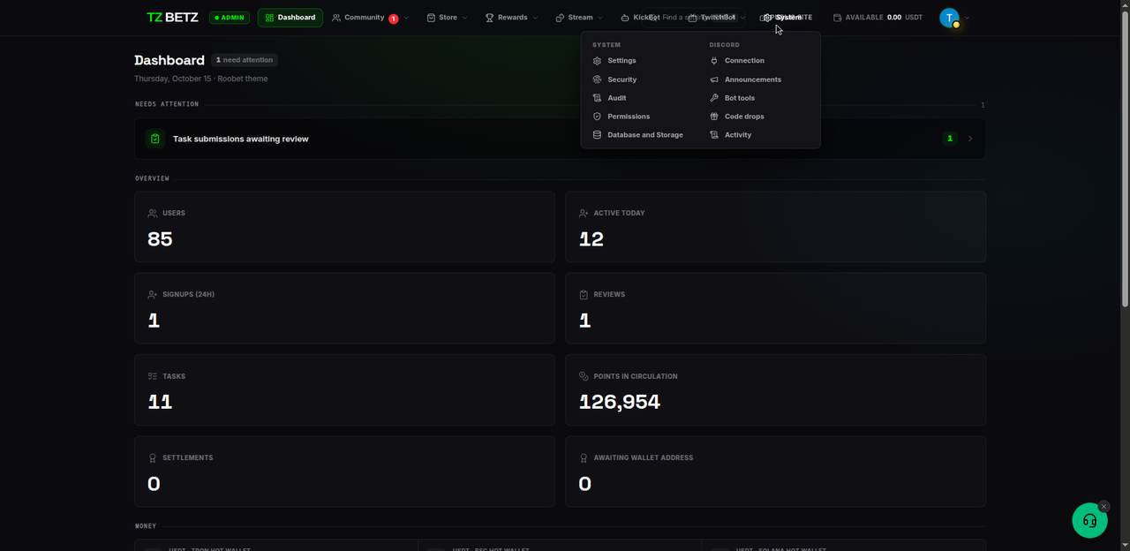Click the Reviews card clipboard icon
Viewport: 1130px width, 551px height.
click(x=584, y=294)
